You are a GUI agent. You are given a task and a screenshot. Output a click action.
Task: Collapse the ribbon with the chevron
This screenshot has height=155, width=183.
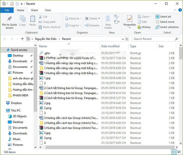point(175,10)
